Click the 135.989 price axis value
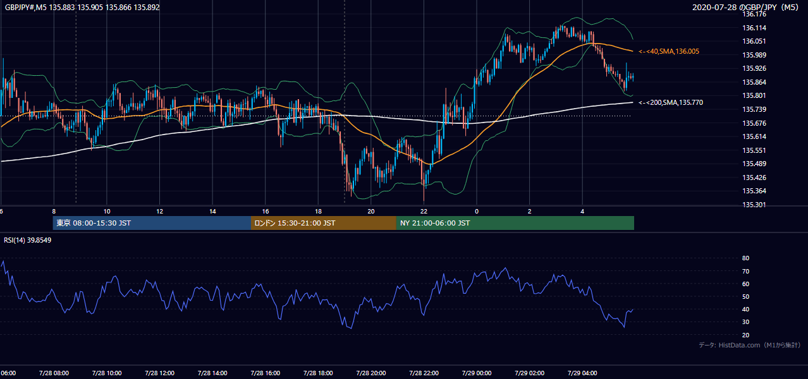Viewport: 808px width, 379px height. pos(754,55)
